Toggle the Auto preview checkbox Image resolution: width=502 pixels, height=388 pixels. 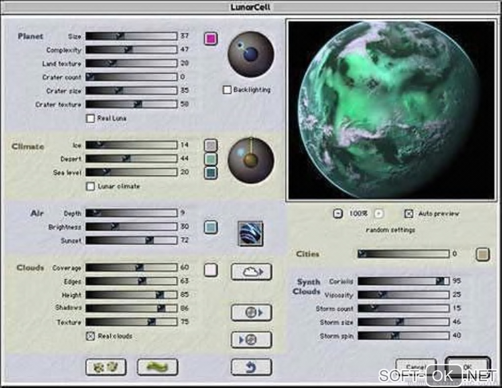click(409, 214)
